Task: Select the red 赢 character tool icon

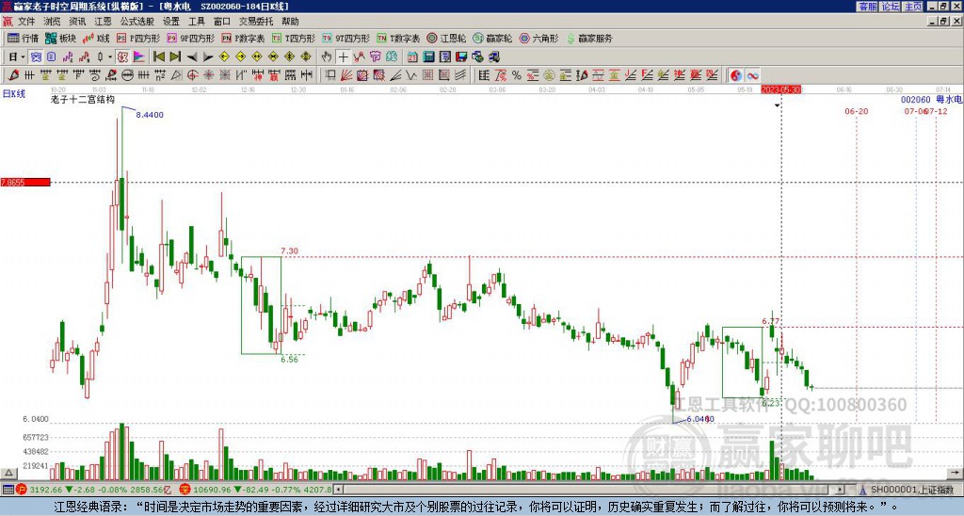Action: tap(274, 75)
